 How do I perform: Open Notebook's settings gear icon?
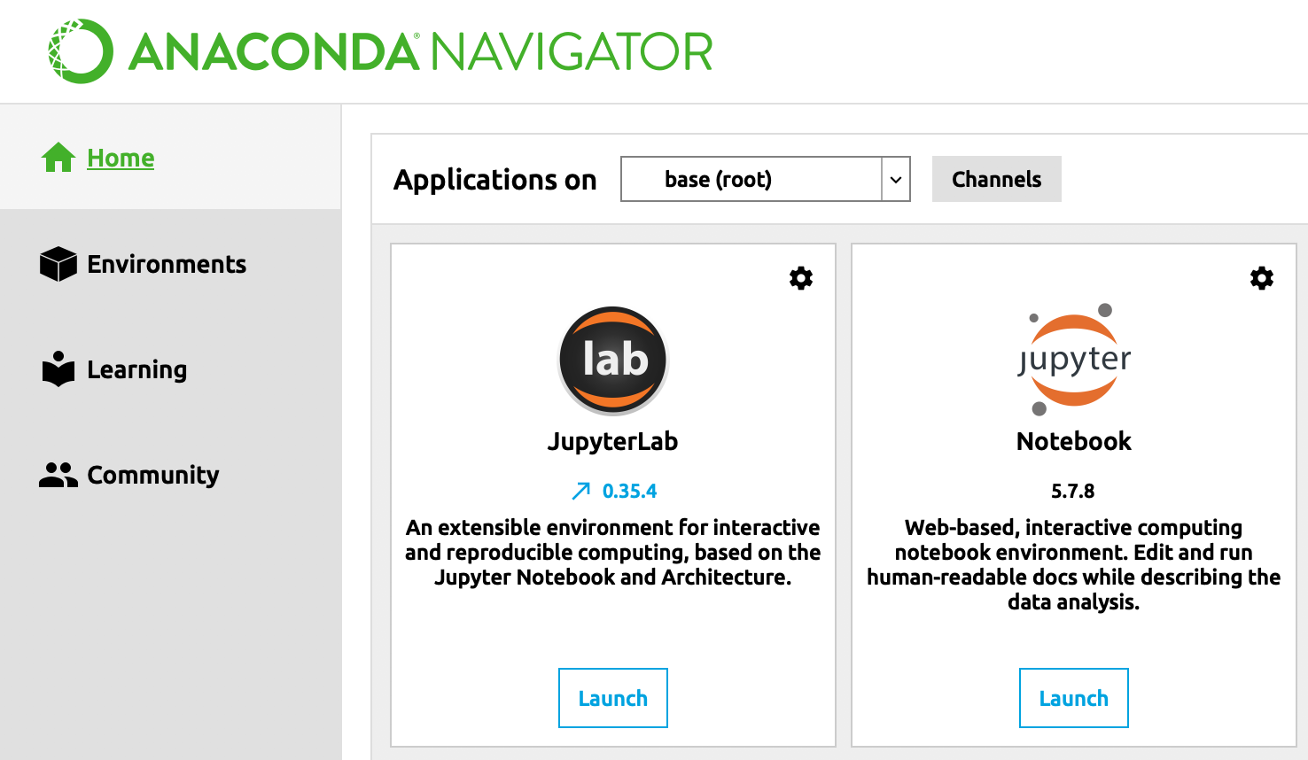1261,277
